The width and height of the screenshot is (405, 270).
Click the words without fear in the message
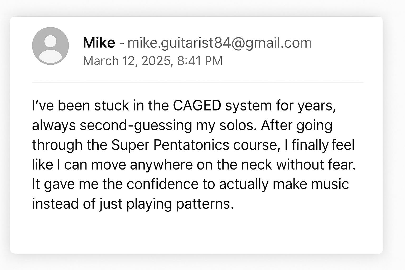(x=316, y=165)
